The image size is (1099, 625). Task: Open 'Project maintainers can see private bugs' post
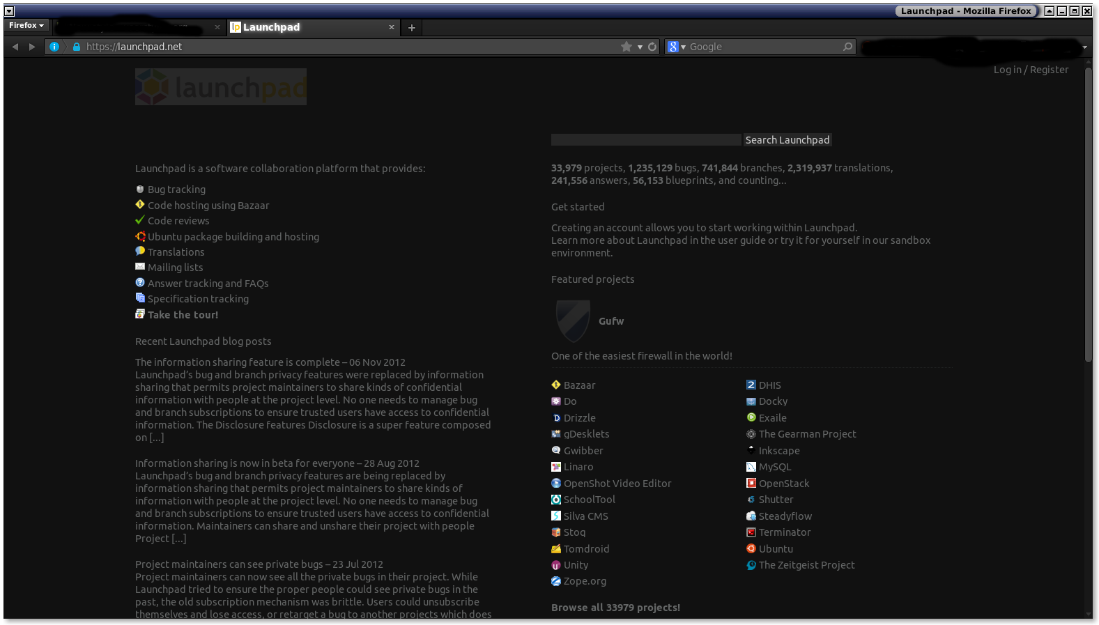pos(259,564)
